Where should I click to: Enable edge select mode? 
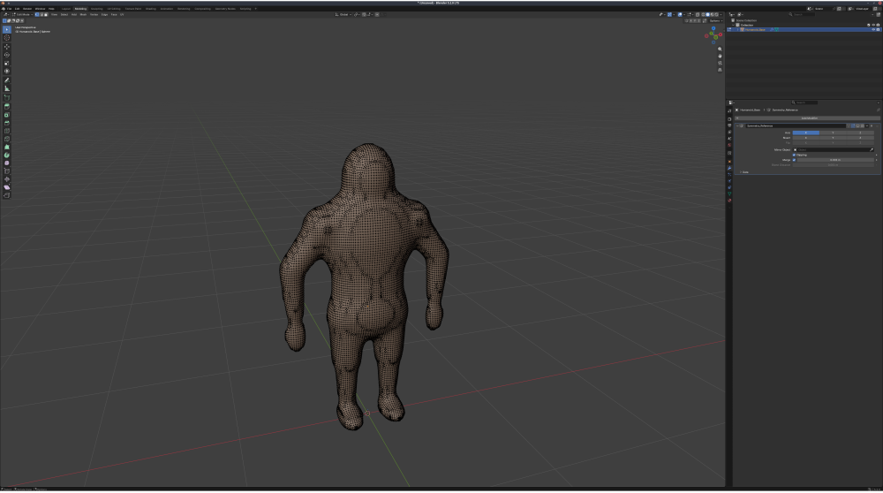click(x=42, y=15)
